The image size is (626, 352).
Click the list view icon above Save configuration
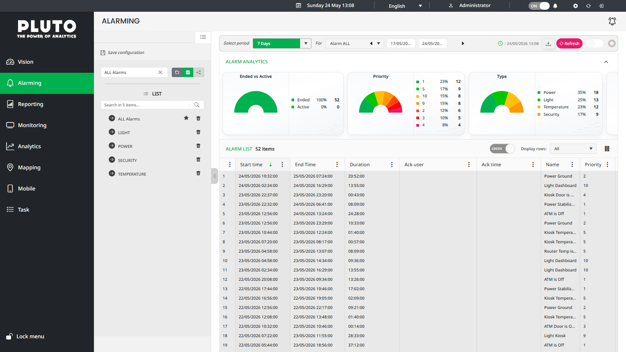(203, 37)
